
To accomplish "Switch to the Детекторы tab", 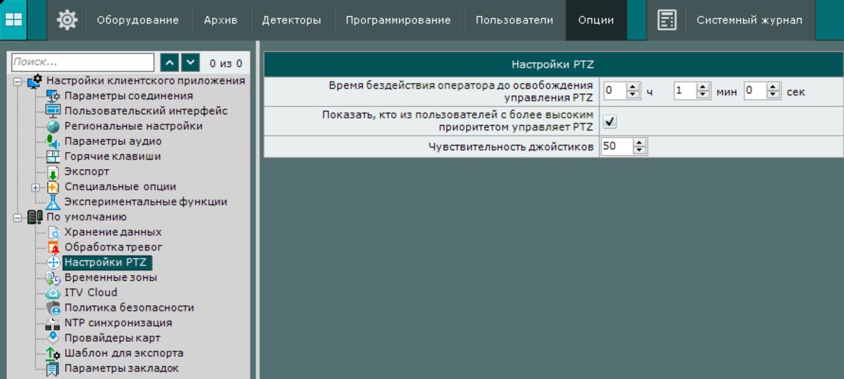I will [x=291, y=20].
